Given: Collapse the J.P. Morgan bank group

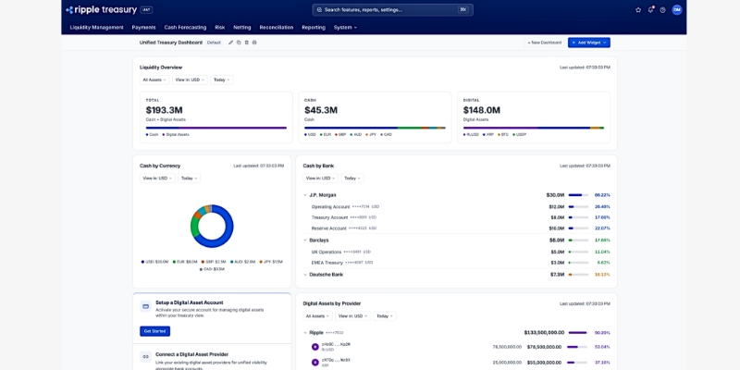Looking at the screenshot, I should coord(305,195).
